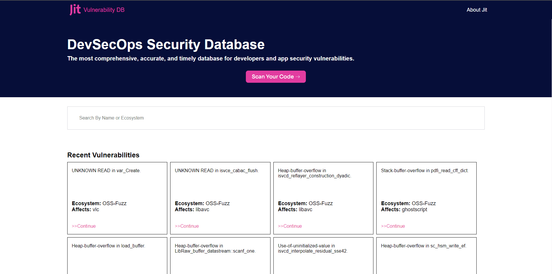Click the arrow on Scan Your Code
The image size is (552, 274).
click(x=298, y=77)
